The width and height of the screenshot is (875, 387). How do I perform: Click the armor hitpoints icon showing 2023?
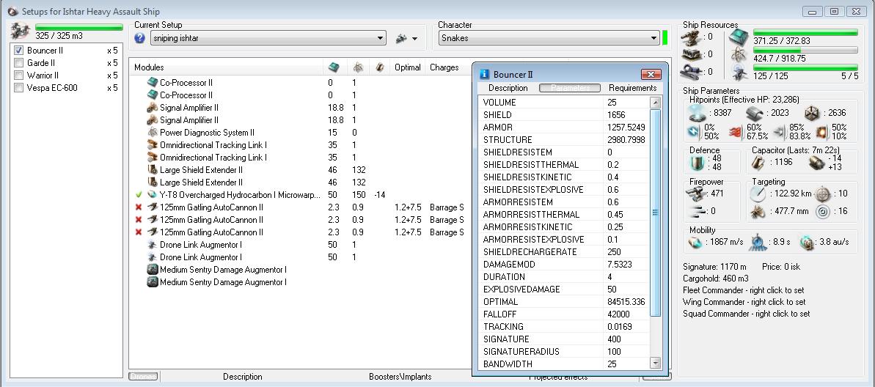(754, 113)
